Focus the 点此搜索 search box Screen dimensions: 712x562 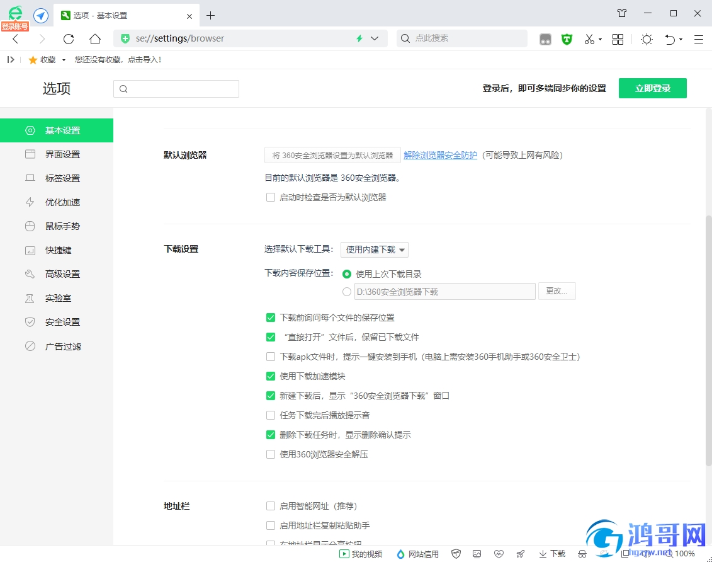pos(462,38)
